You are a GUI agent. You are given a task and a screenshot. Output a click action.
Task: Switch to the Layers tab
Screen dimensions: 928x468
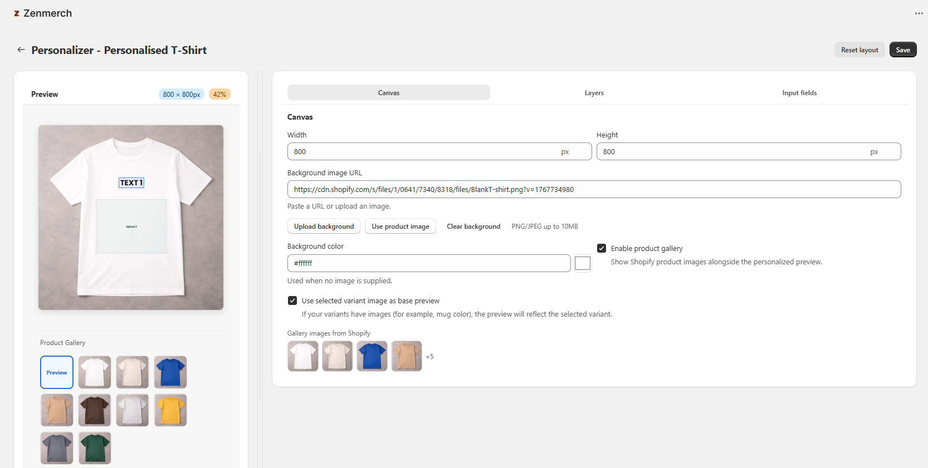point(594,93)
